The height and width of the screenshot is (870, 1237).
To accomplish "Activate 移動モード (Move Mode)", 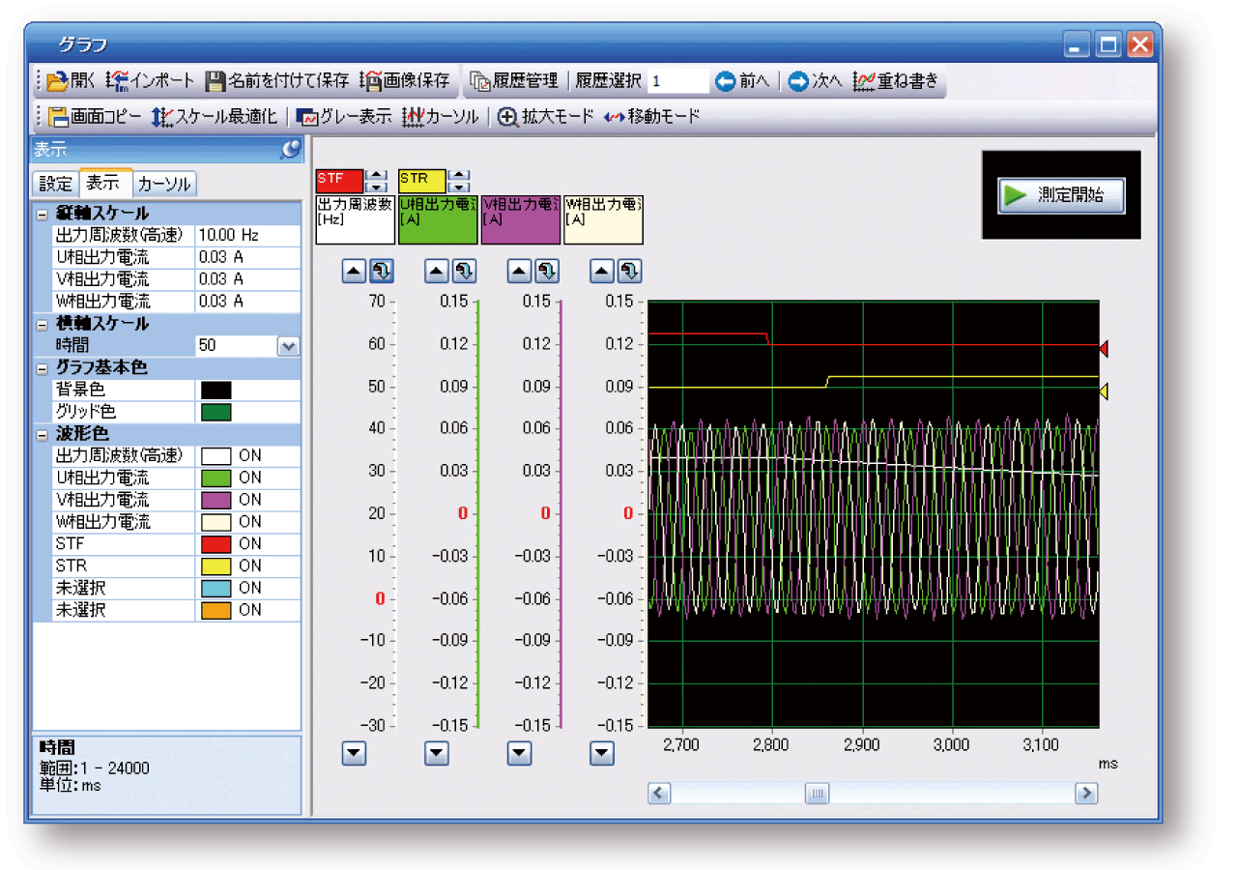I will pos(615,117).
